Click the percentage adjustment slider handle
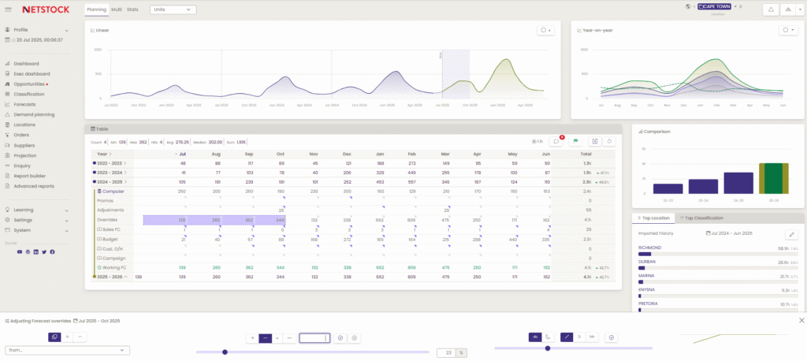Viewport: 807px width, 361px height. (225, 352)
